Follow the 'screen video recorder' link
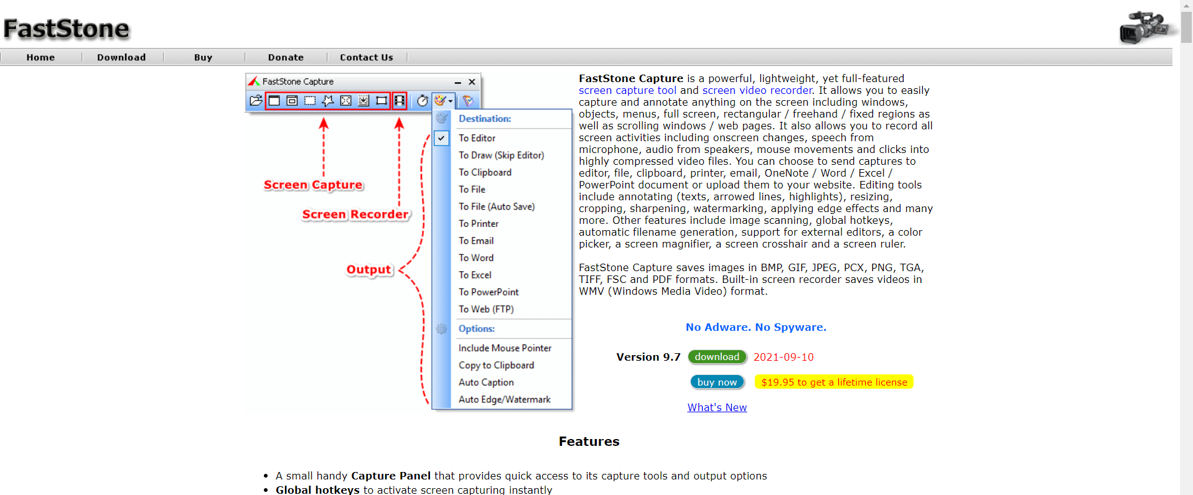Screen dimensions: 1193x495 pyautogui.click(x=757, y=91)
